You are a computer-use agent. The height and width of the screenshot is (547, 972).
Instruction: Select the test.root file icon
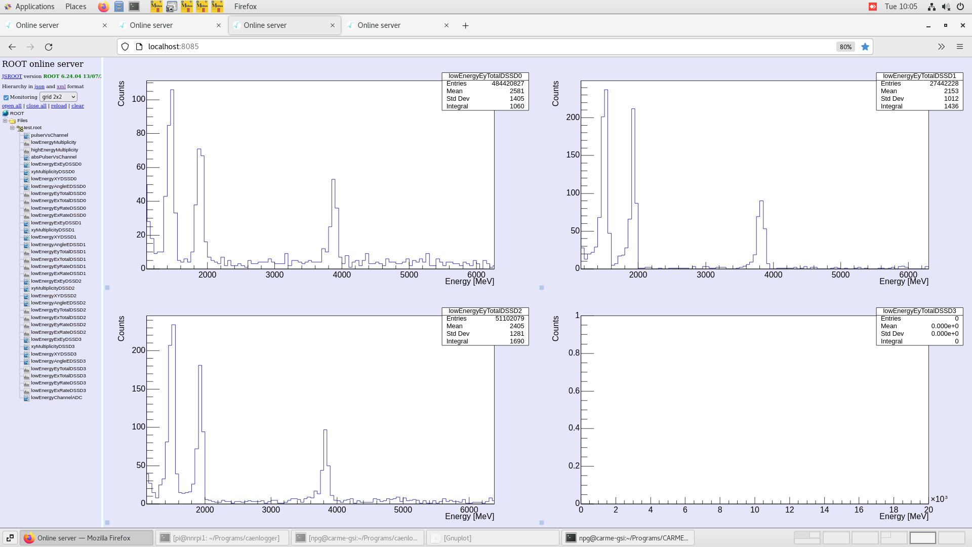19,128
